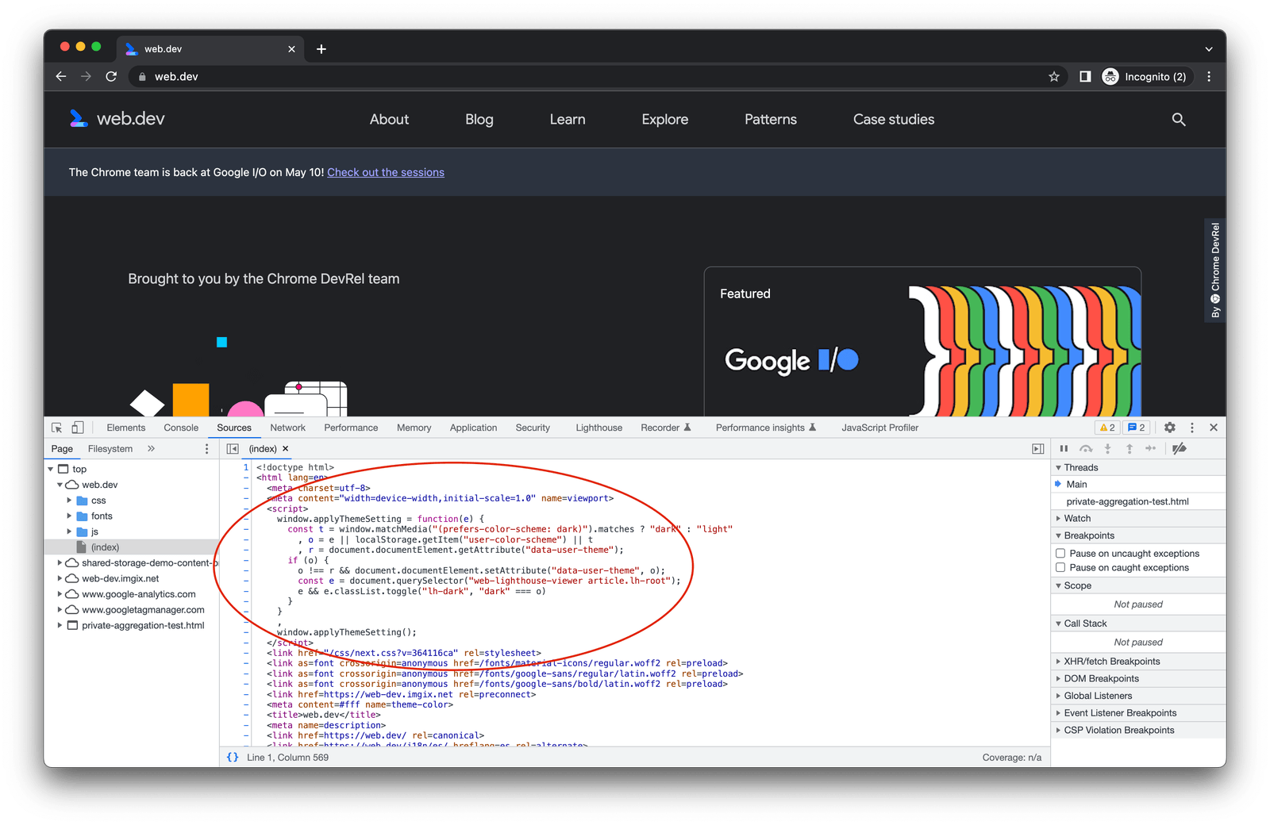The height and width of the screenshot is (825, 1270).
Task: Select Main under the Threads list
Action: click(x=1078, y=484)
